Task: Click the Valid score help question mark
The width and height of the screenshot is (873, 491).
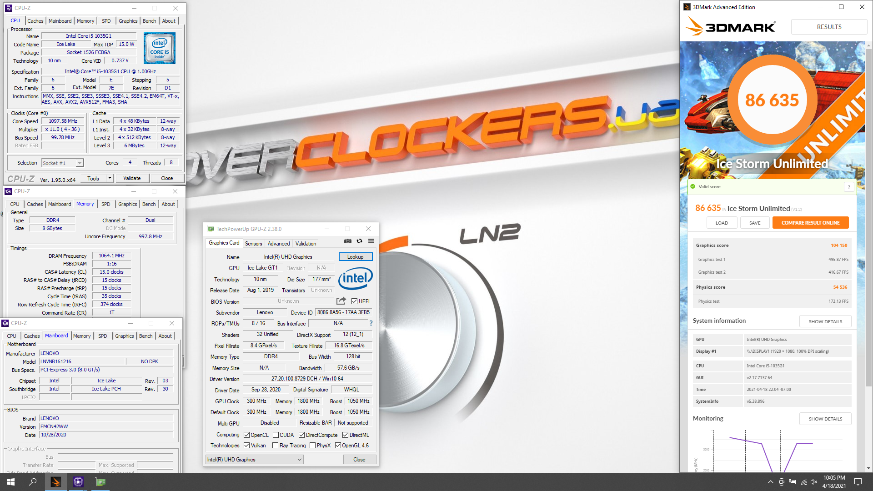Action: (x=848, y=187)
